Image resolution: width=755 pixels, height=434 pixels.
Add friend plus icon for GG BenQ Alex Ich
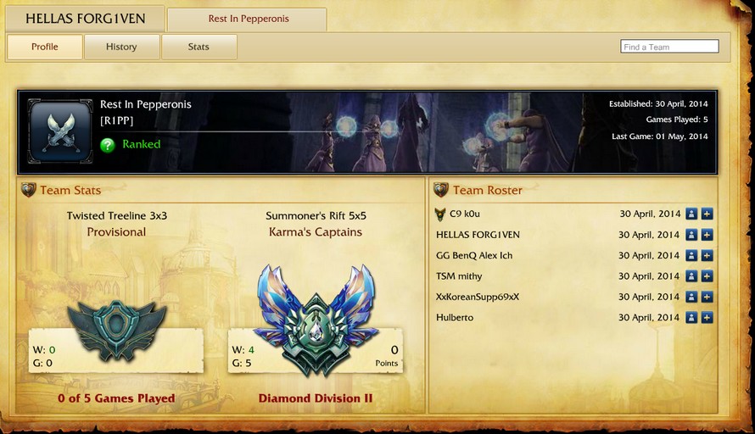[x=707, y=255]
